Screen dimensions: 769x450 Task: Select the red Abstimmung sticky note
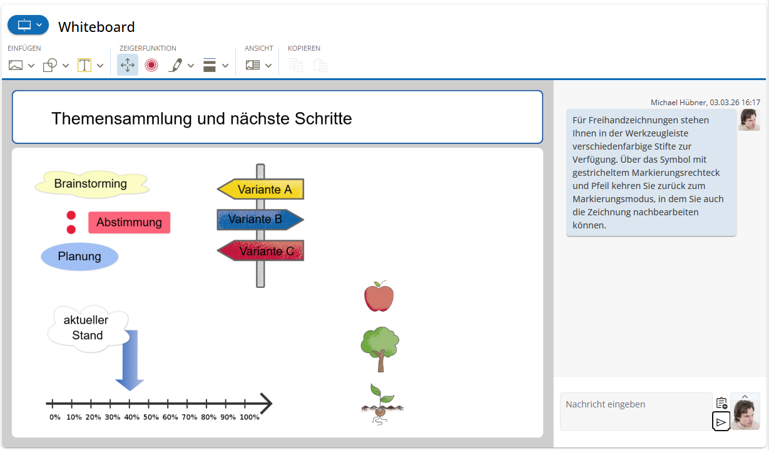pos(130,222)
